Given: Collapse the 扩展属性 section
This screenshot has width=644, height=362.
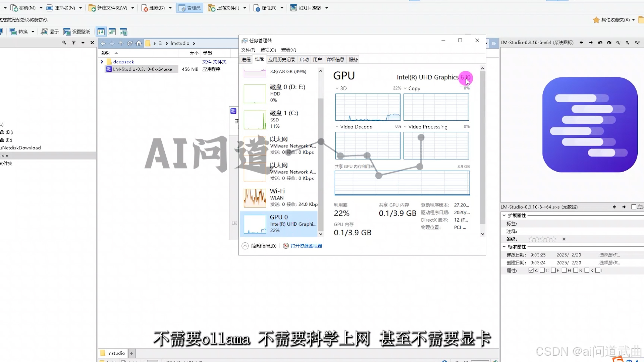Looking at the screenshot, I should 504,216.
